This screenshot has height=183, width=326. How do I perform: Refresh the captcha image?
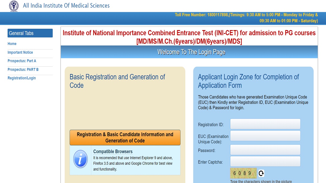click(x=261, y=173)
